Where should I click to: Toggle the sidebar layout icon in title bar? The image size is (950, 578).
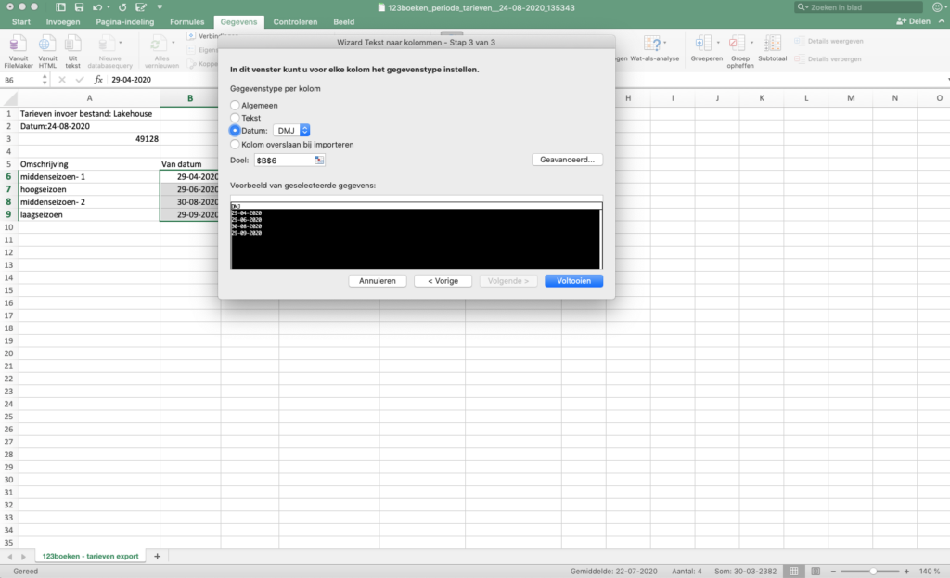(60, 7)
